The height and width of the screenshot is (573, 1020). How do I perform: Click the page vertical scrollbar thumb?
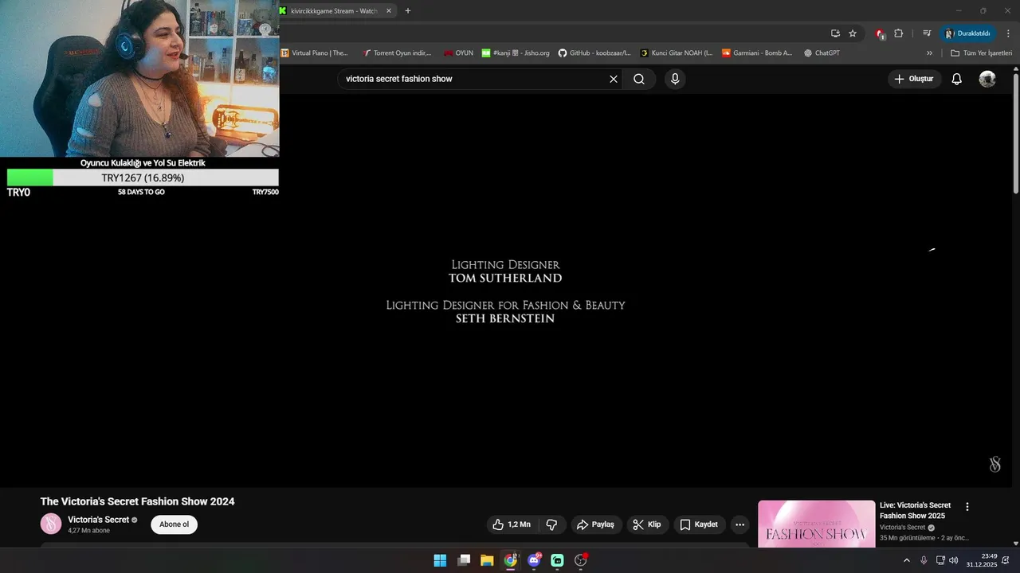click(1016, 132)
